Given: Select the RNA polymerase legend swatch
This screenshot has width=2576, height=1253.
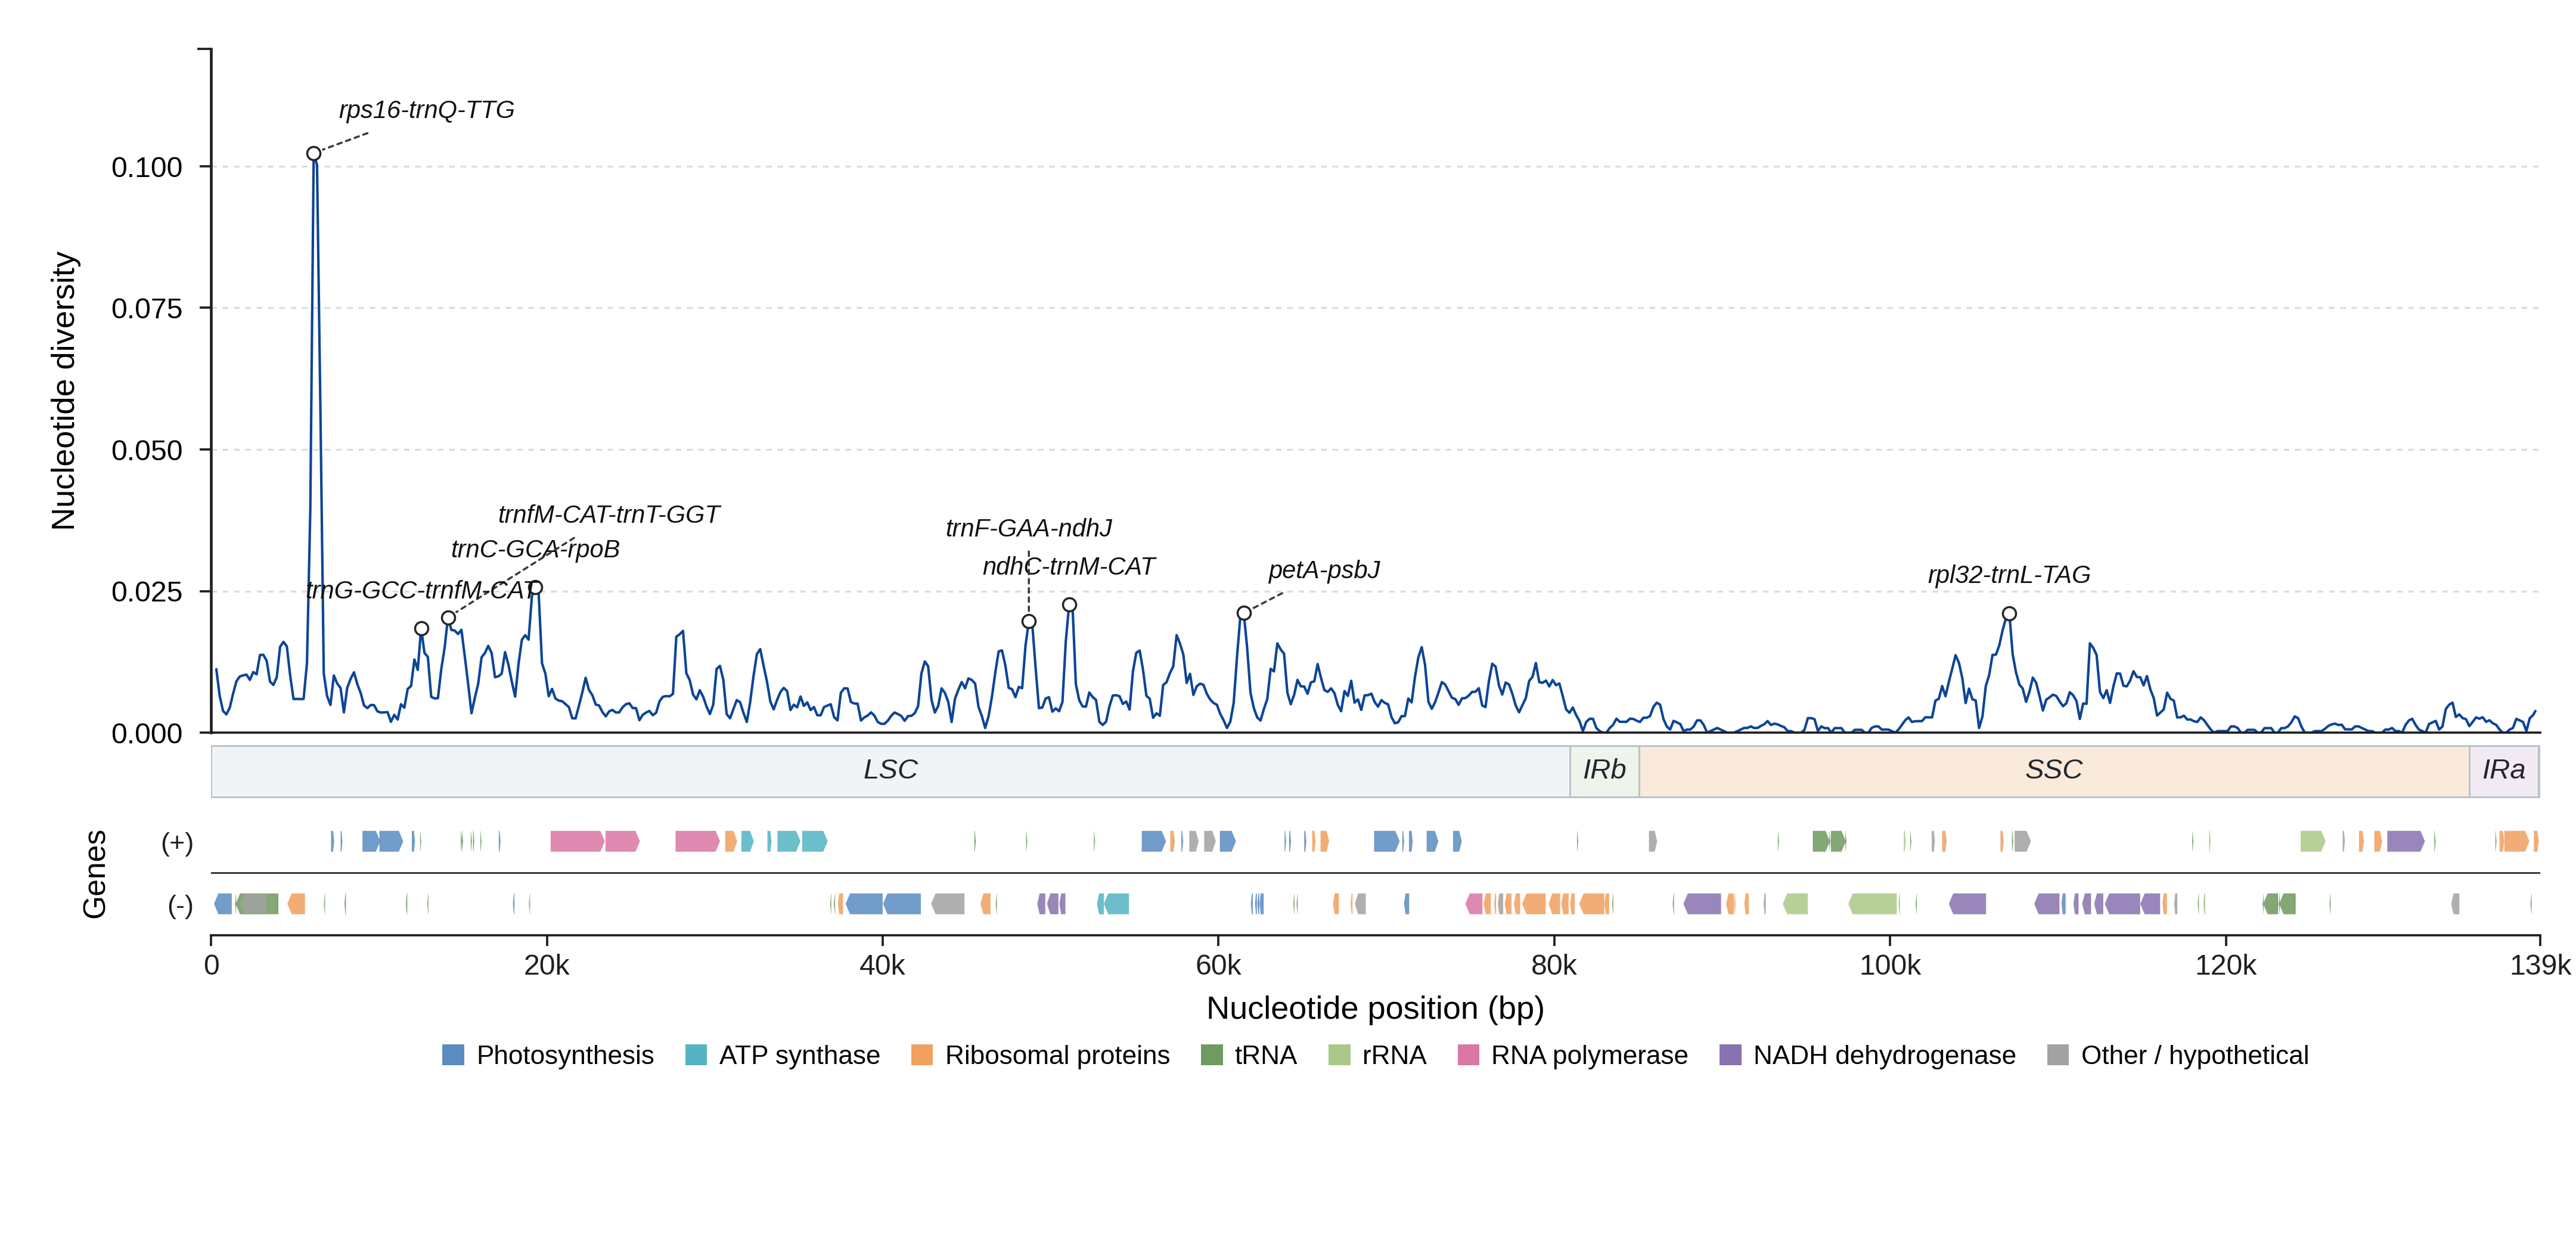Looking at the screenshot, I should coord(1468,1055).
